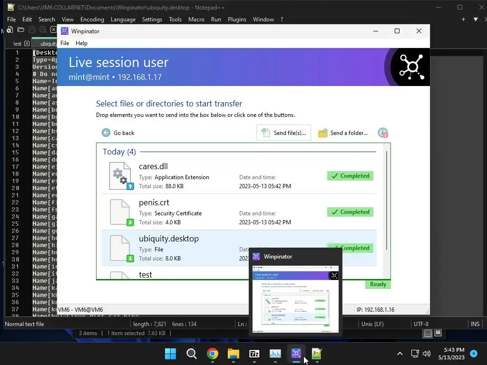Select the cares.dll transfer entry name

point(153,166)
